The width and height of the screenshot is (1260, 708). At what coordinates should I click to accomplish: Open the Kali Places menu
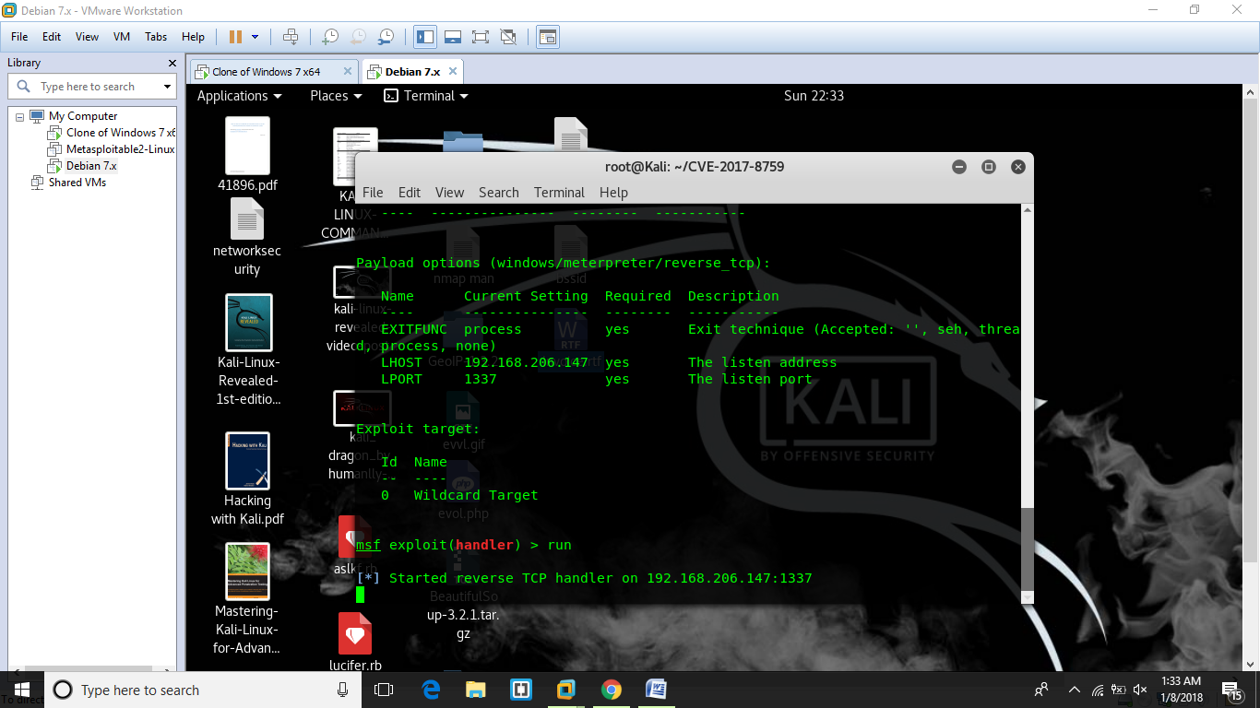pos(336,96)
